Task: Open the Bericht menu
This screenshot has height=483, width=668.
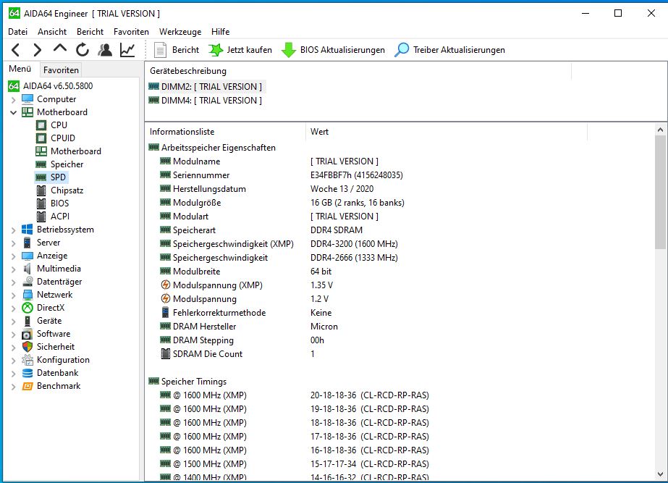Action: click(x=90, y=32)
